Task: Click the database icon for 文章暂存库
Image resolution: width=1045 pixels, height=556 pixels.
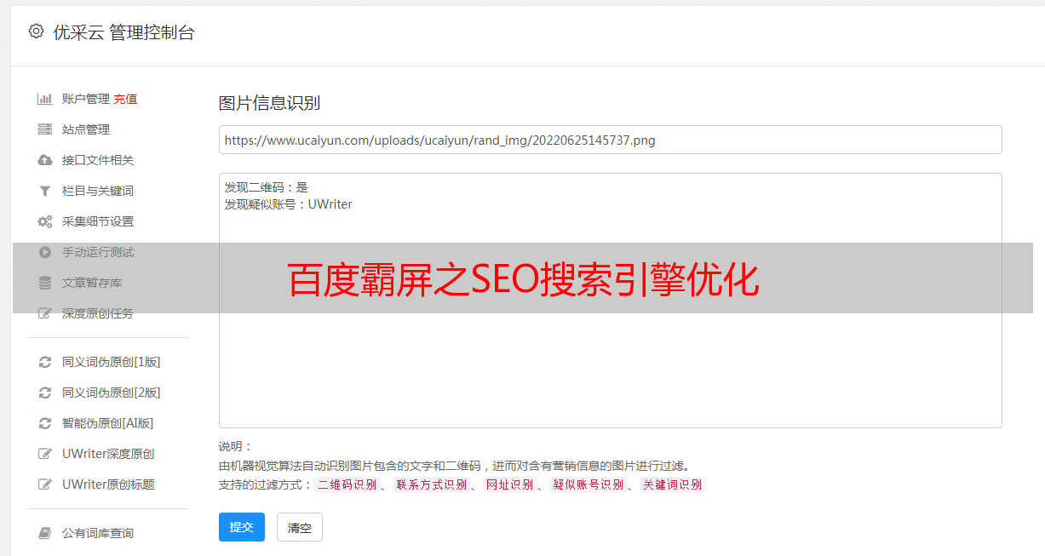Action: tap(45, 283)
